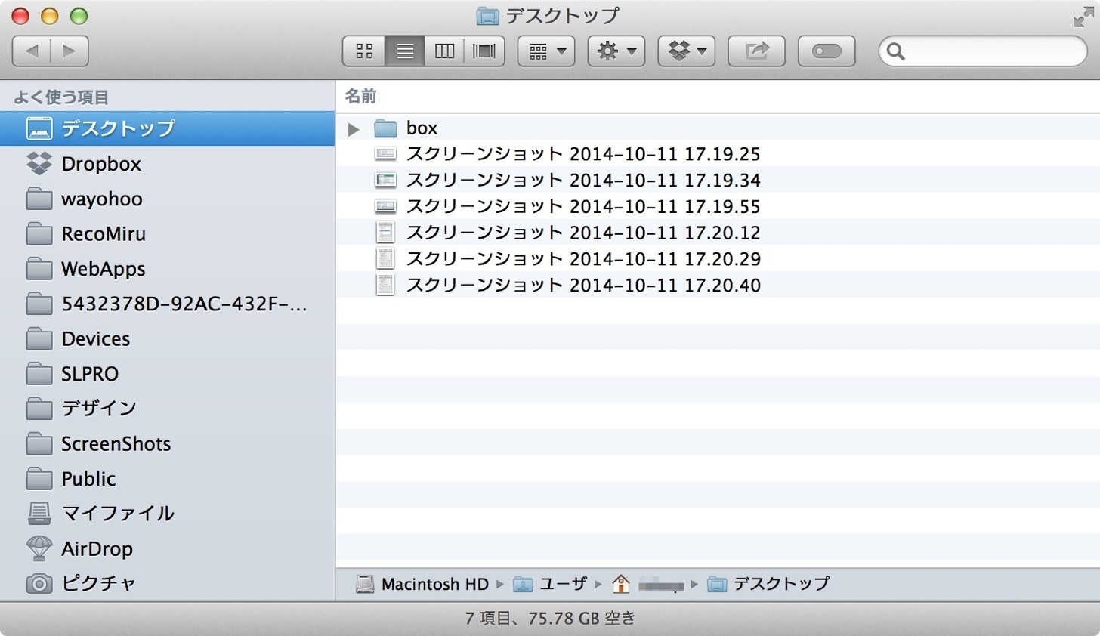Click the Finder search field

coord(983,51)
